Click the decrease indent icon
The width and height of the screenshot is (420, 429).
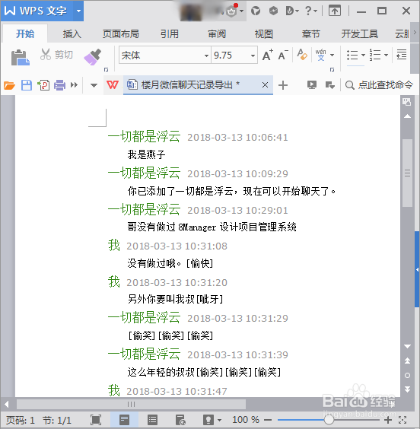(x=402, y=55)
